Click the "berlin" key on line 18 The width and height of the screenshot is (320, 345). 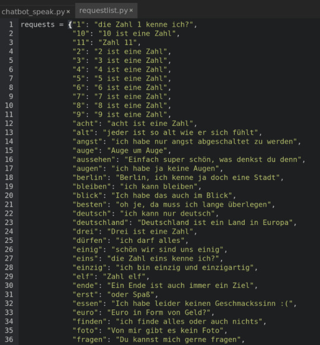pos(89,178)
